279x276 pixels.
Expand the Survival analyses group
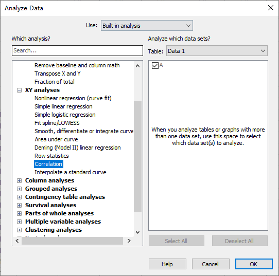coord(19,205)
